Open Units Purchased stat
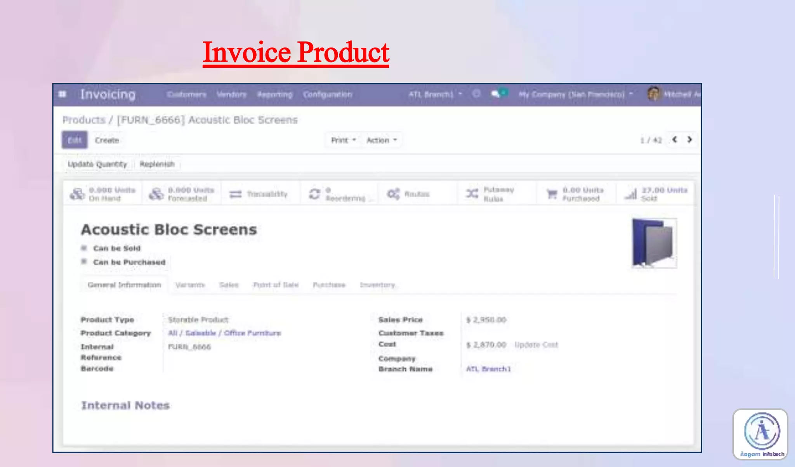795x467 pixels. (x=576, y=194)
